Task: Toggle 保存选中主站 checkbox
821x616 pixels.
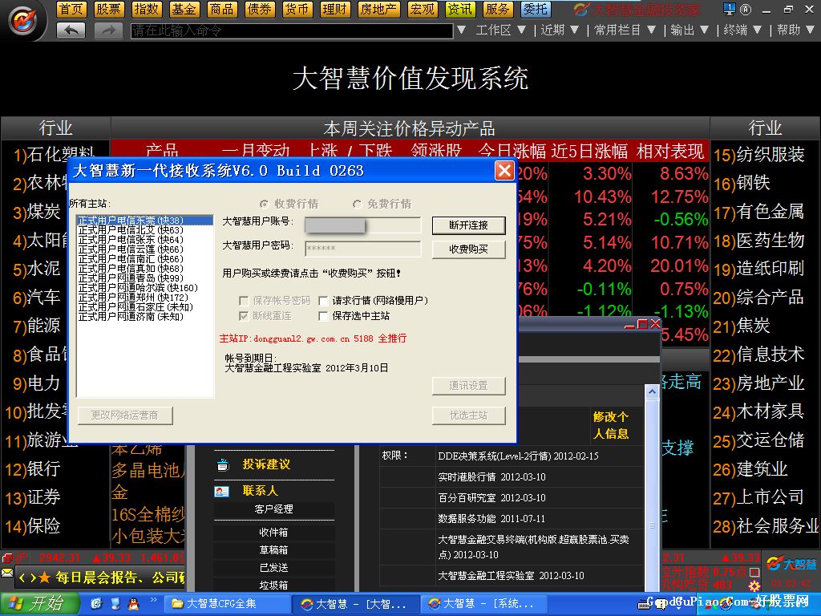Action: pyautogui.click(x=323, y=316)
